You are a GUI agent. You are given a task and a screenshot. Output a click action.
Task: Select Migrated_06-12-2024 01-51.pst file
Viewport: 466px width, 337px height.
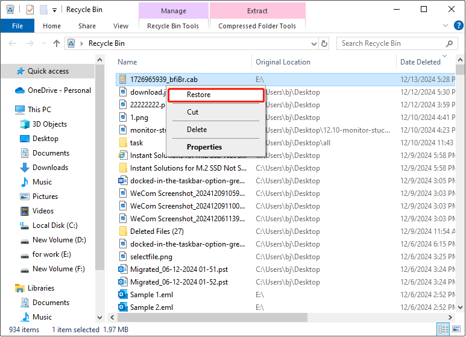tap(179, 269)
